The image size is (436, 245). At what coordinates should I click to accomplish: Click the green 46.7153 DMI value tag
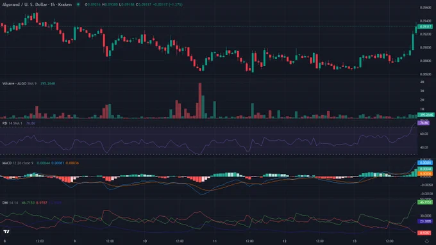pos(425,202)
